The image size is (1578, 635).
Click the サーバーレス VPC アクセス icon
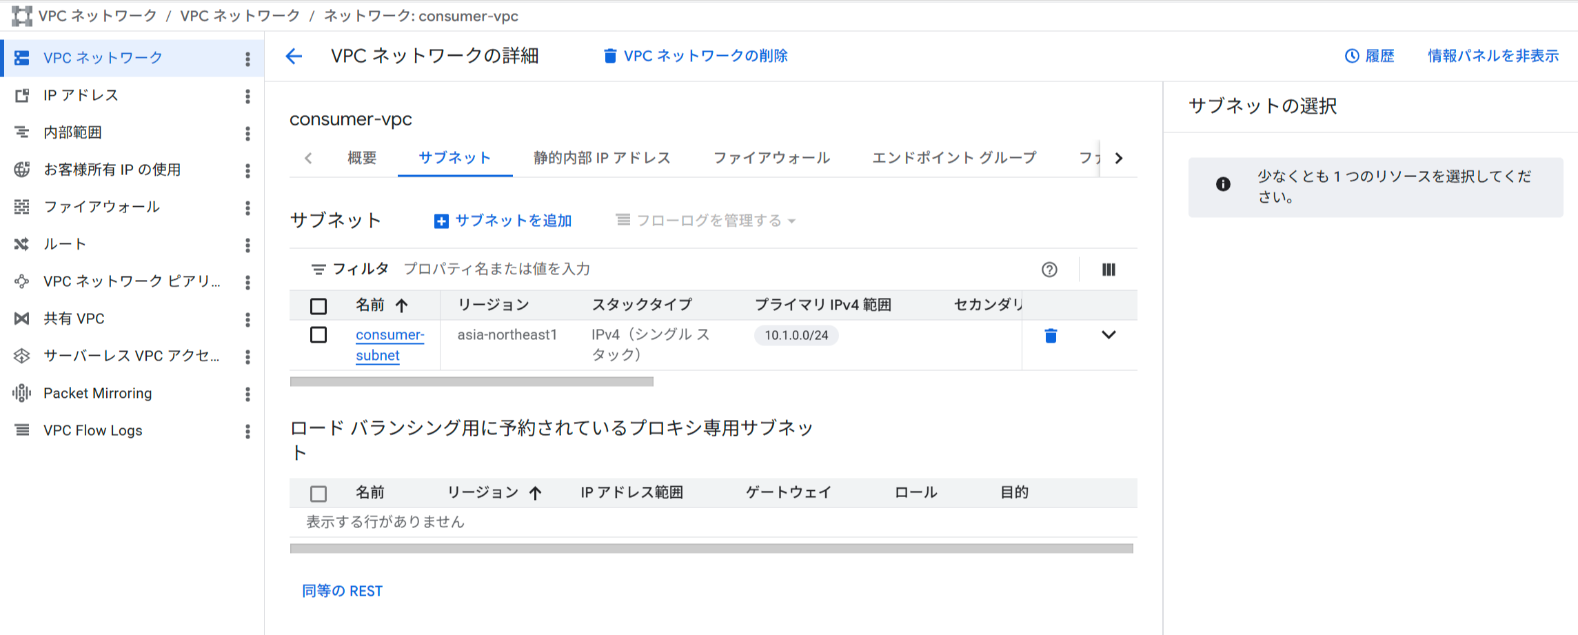point(21,356)
